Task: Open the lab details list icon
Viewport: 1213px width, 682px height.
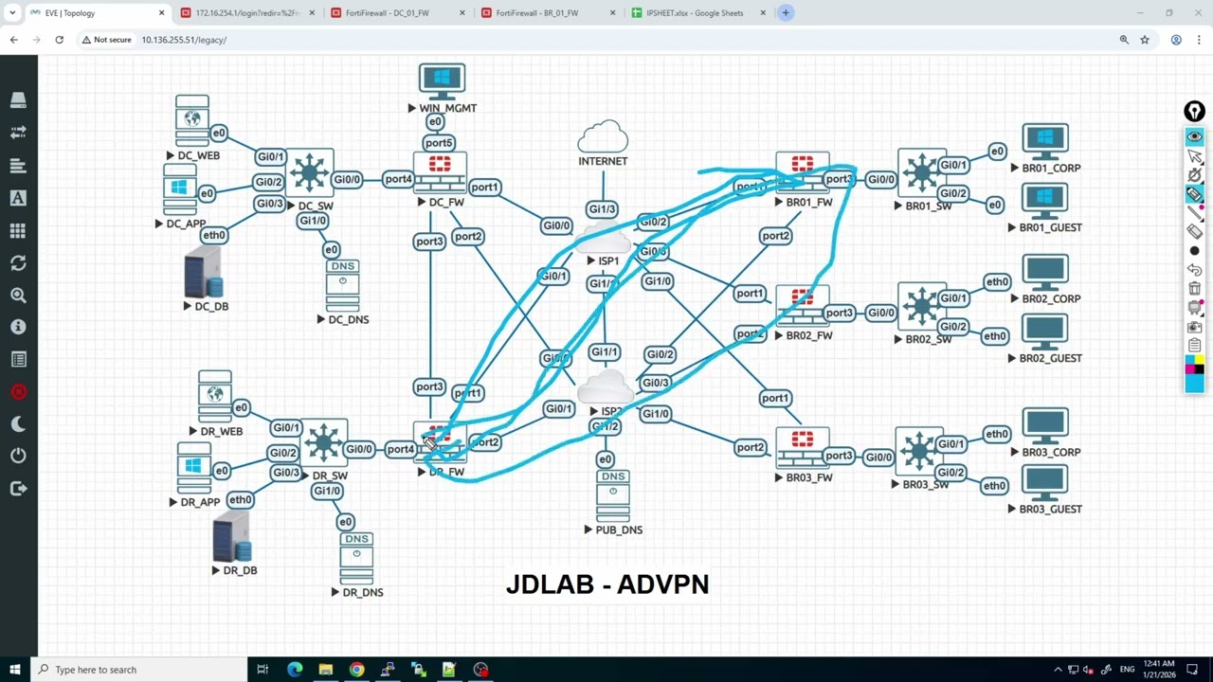Action: point(18,359)
